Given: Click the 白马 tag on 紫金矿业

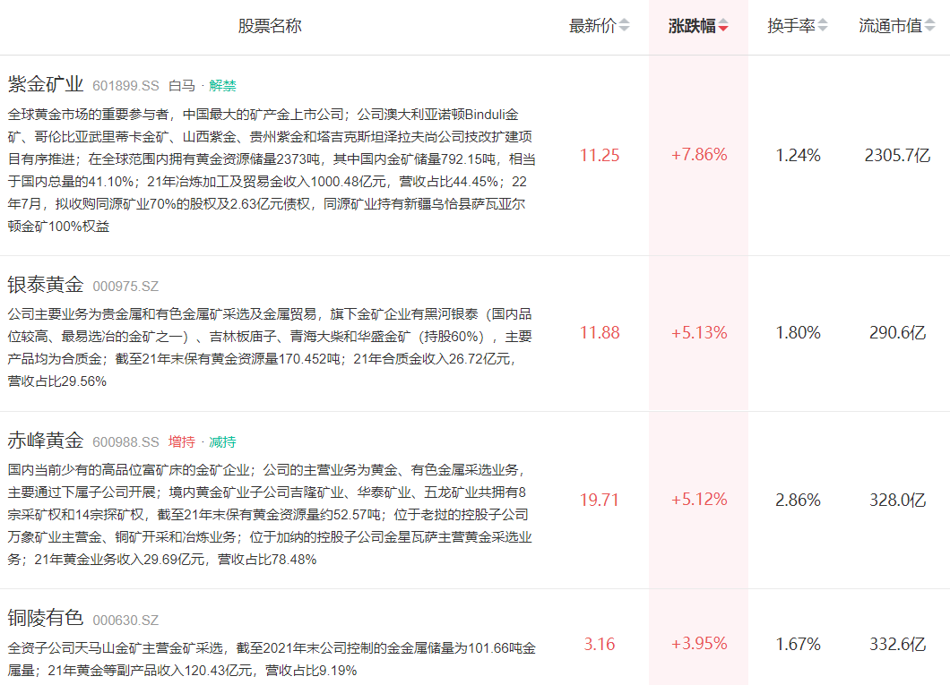Looking at the screenshot, I should click(x=182, y=86).
